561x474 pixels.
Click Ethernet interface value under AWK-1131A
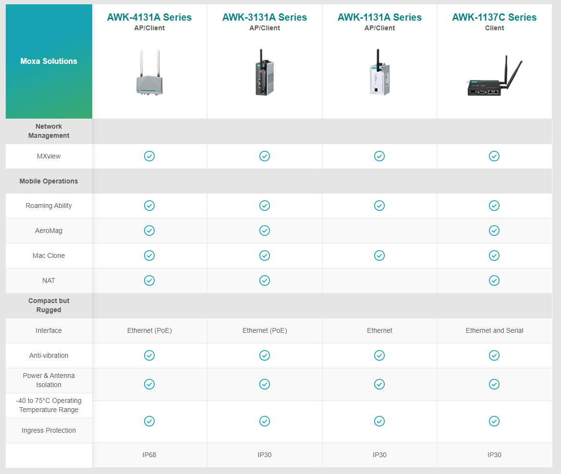(379, 330)
